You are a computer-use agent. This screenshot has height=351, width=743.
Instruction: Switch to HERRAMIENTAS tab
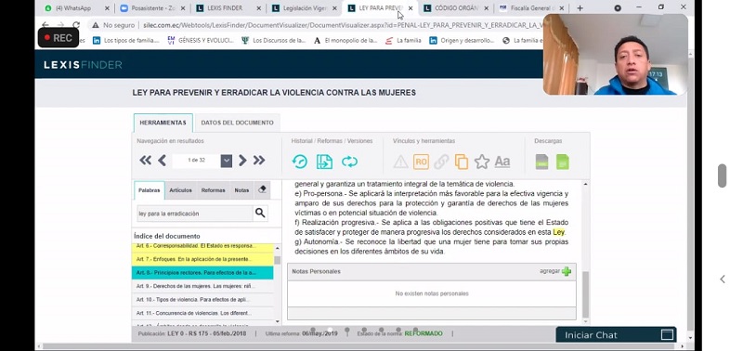pyautogui.click(x=163, y=123)
